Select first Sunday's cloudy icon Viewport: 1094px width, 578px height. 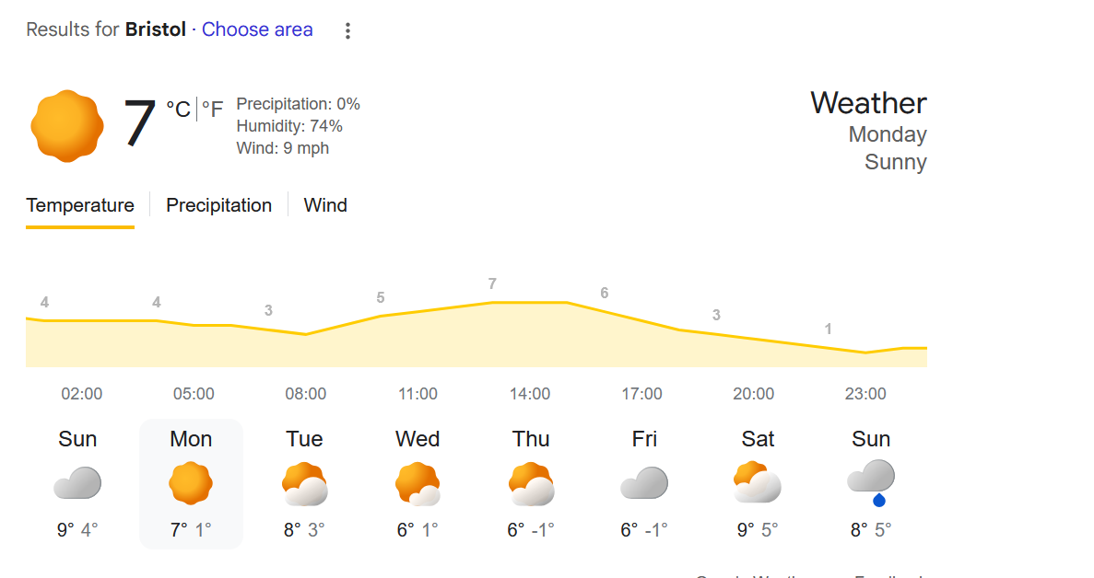(77, 483)
